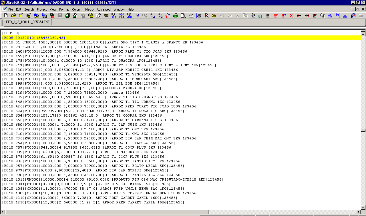Open the Column menu
The height and width of the screenshot is (216, 366).
[77, 9]
